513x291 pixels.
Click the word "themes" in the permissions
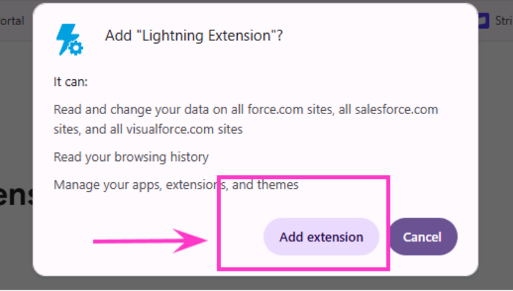pos(277,185)
